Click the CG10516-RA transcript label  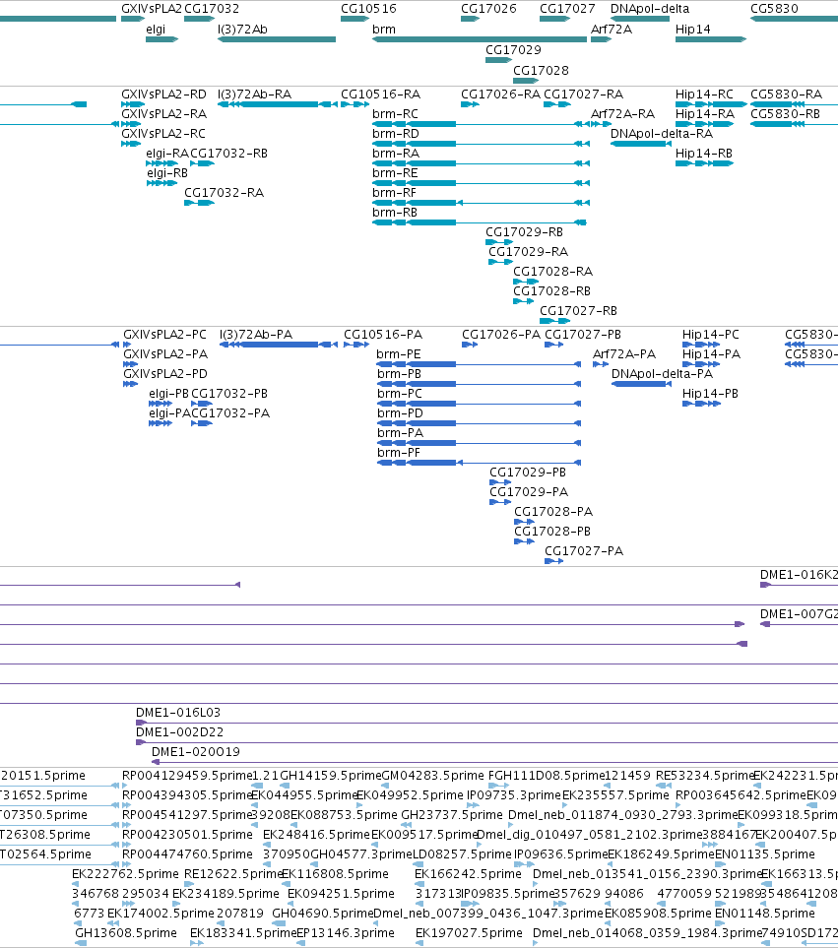(x=381, y=95)
